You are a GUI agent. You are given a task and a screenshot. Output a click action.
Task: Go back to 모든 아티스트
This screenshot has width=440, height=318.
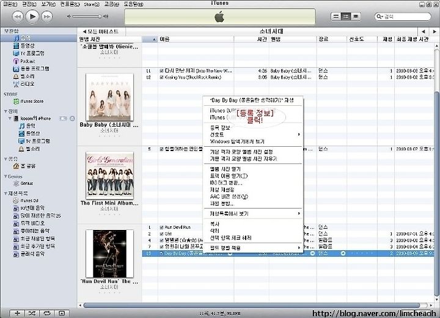click(101, 31)
